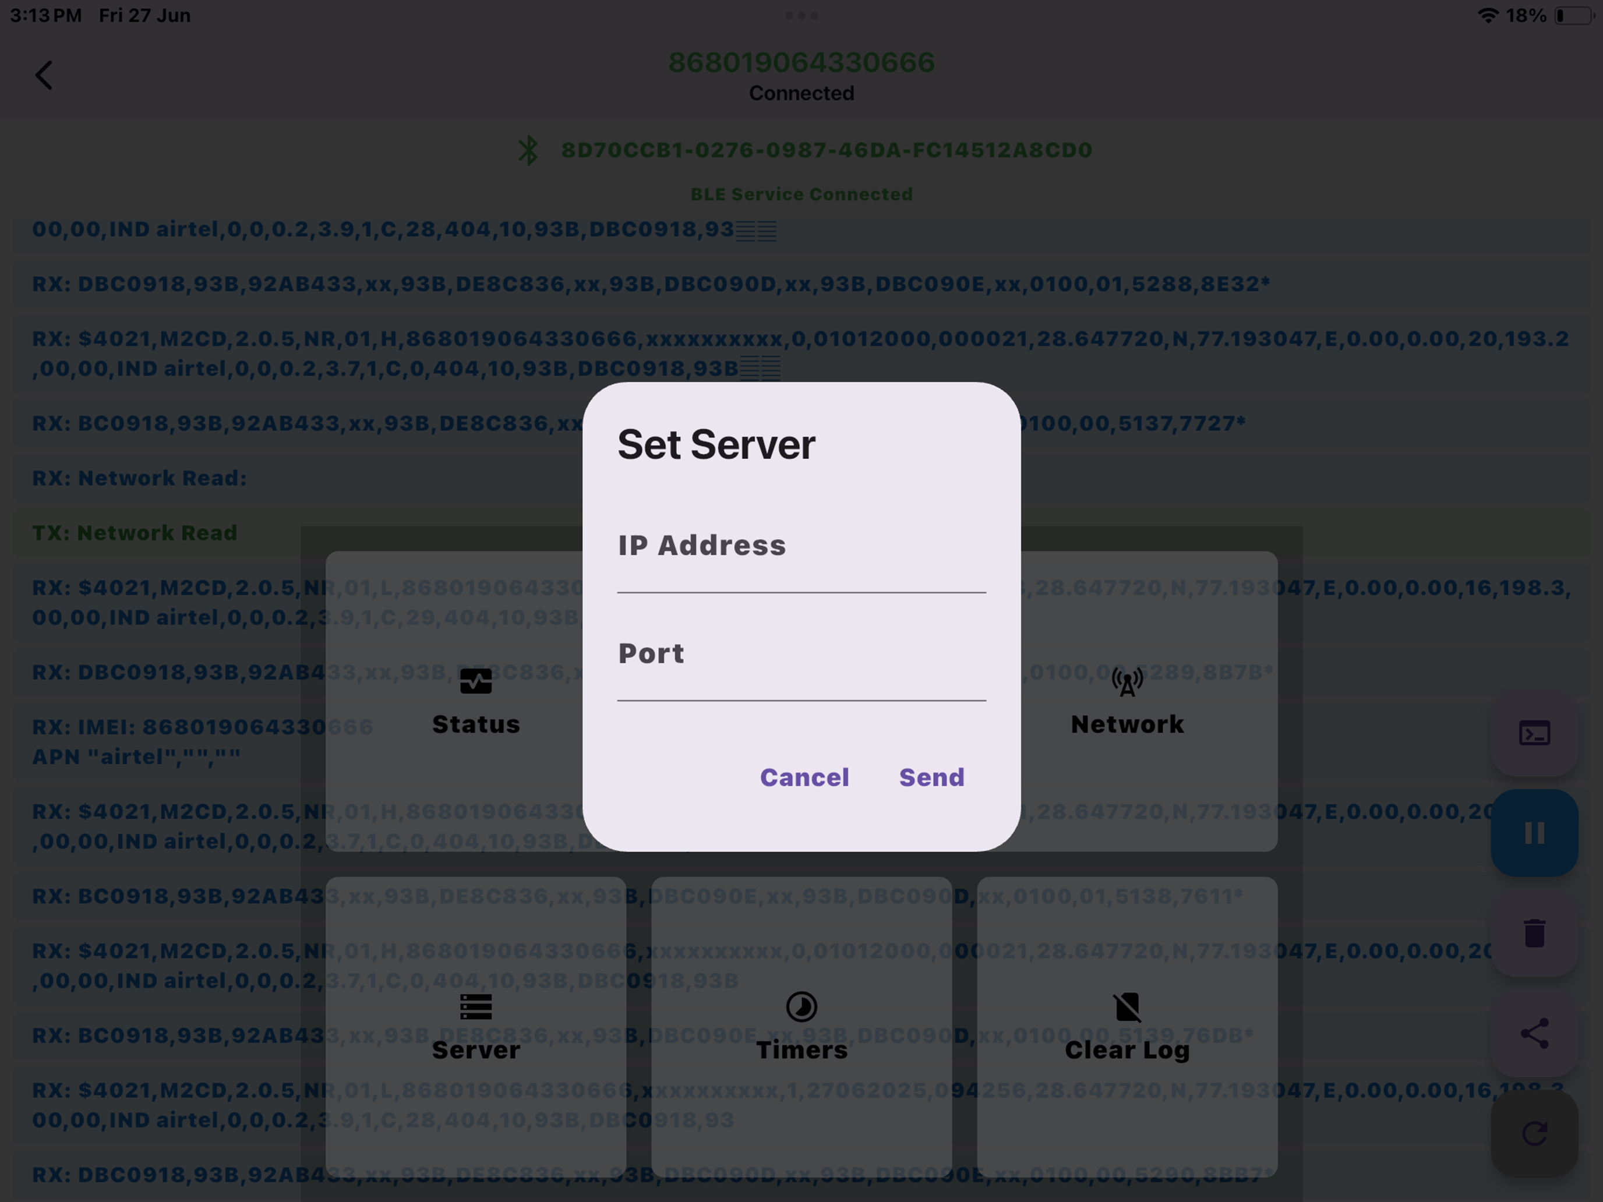The height and width of the screenshot is (1202, 1603).
Task: Tap the share floating button
Action: click(x=1535, y=1033)
